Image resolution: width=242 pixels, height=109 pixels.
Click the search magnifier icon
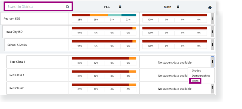[x=68, y=7]
